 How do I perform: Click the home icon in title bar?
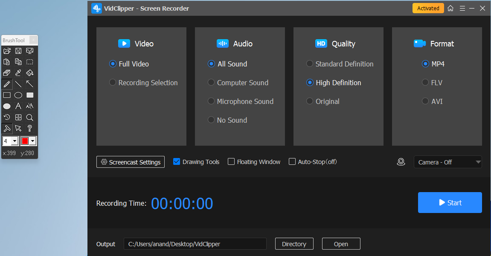450,9
